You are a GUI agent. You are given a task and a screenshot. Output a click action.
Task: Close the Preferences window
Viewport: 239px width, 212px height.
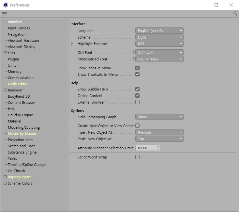[x=231, y=5]
